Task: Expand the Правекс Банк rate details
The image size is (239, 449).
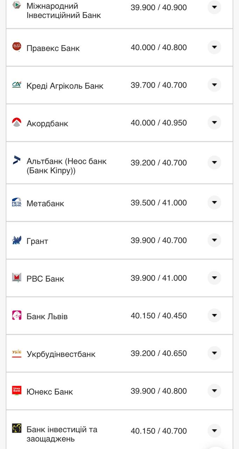Action: click(214, 47)
